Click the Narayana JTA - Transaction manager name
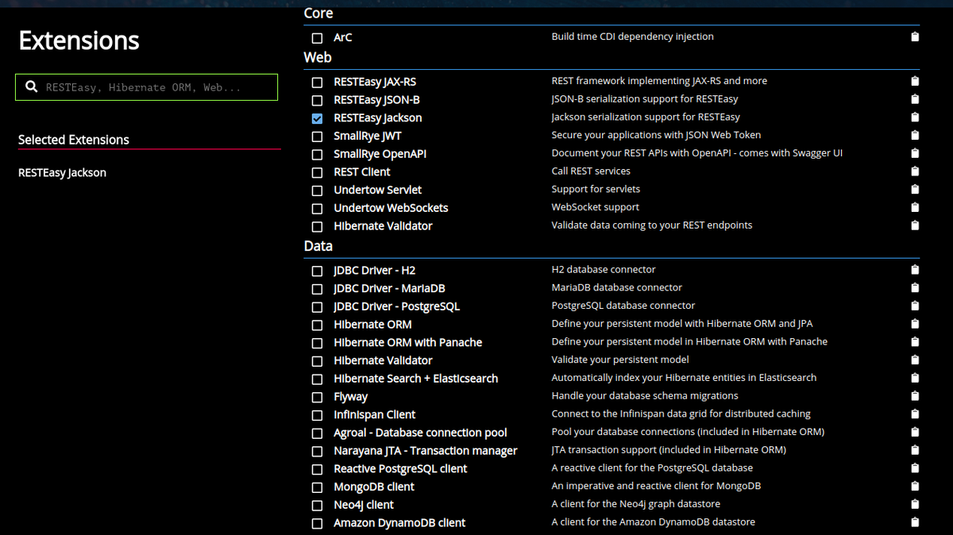The width and height of the screenshot is (953, 535). click(x=425, y=451)
